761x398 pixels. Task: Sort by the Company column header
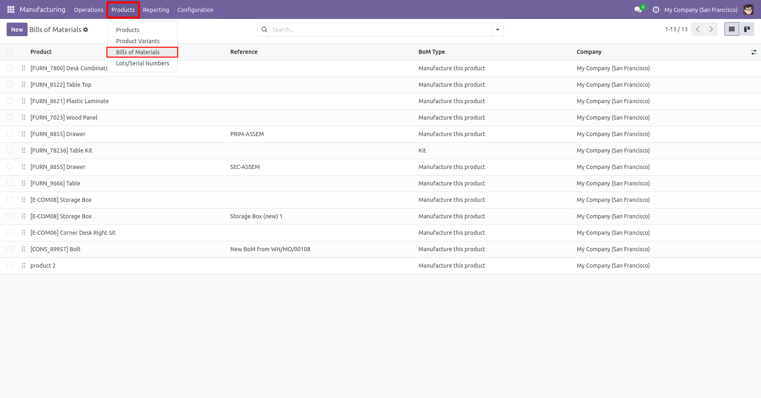589,52
